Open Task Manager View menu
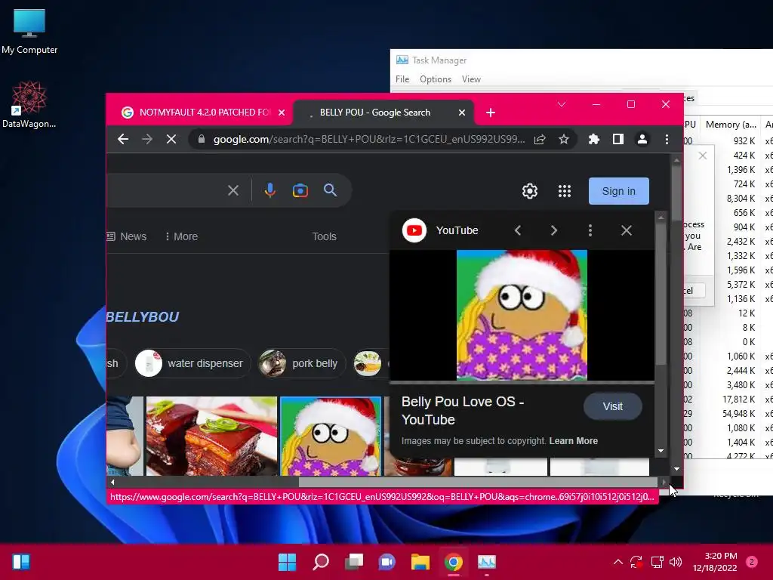This screenshot has width=773, height=580. pyautogui.click(x=471, y=79)
